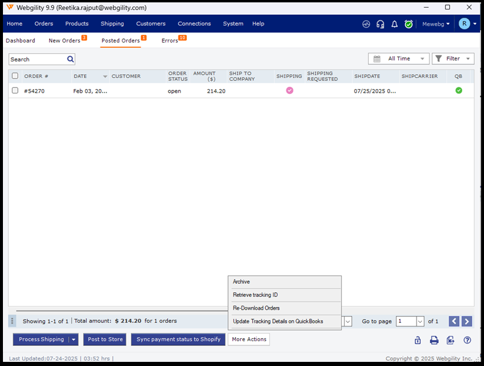
Task: Switch to the New Orders tab
Action: [64, 41]
